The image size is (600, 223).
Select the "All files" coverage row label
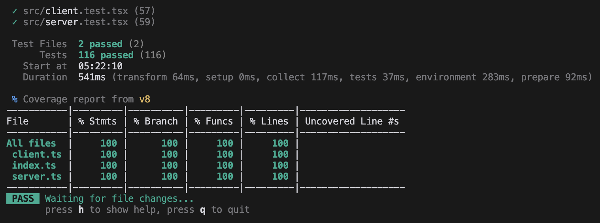coord(31,143)
